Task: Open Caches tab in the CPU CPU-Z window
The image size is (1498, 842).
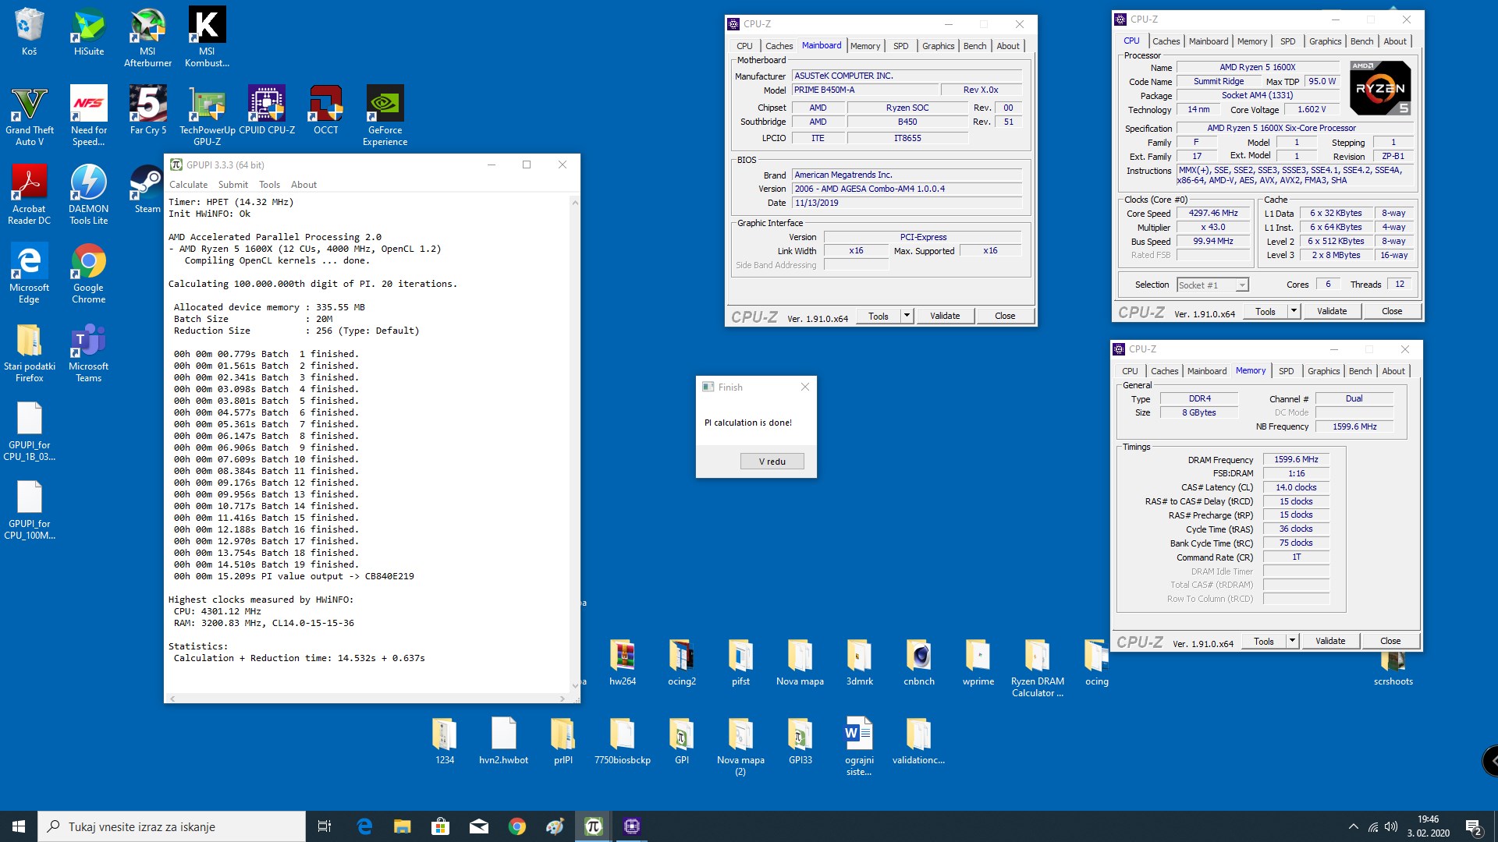Action: tap(1166, 41)
